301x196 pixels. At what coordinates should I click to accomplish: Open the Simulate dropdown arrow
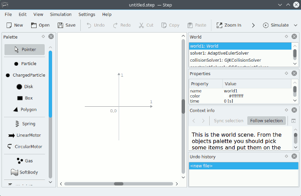pyautogui.click(x=295, y=25)
